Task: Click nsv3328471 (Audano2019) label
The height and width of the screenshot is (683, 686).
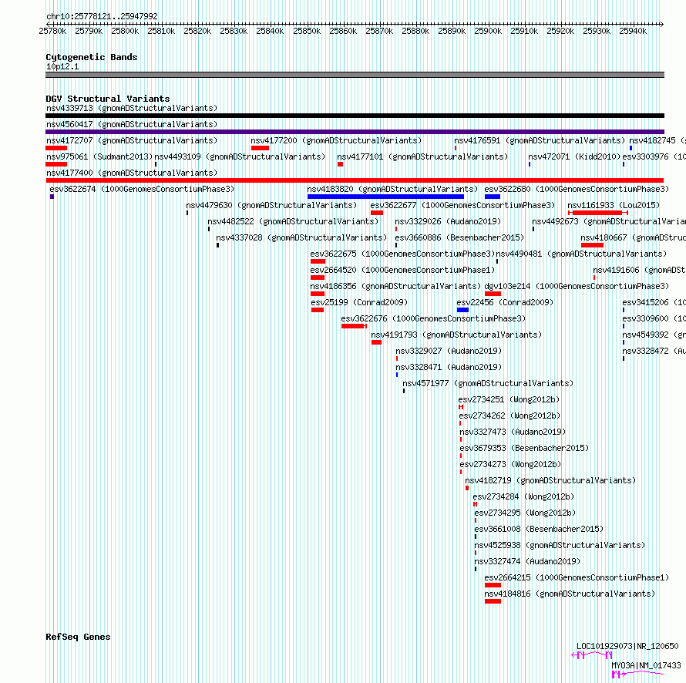Action: pyautogui.click(x=449, y=367)
